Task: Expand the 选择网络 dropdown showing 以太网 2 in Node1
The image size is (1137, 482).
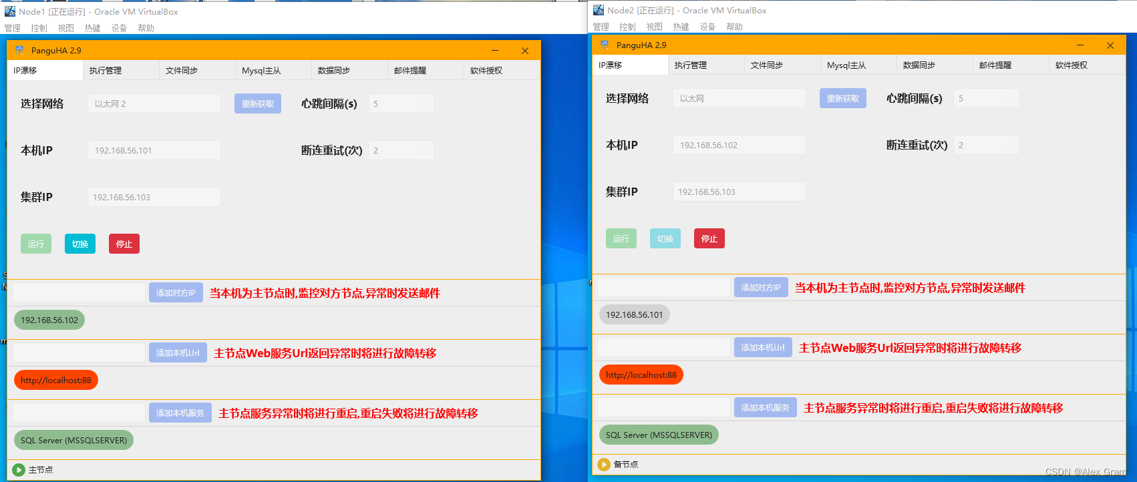Action: point(154,103)
